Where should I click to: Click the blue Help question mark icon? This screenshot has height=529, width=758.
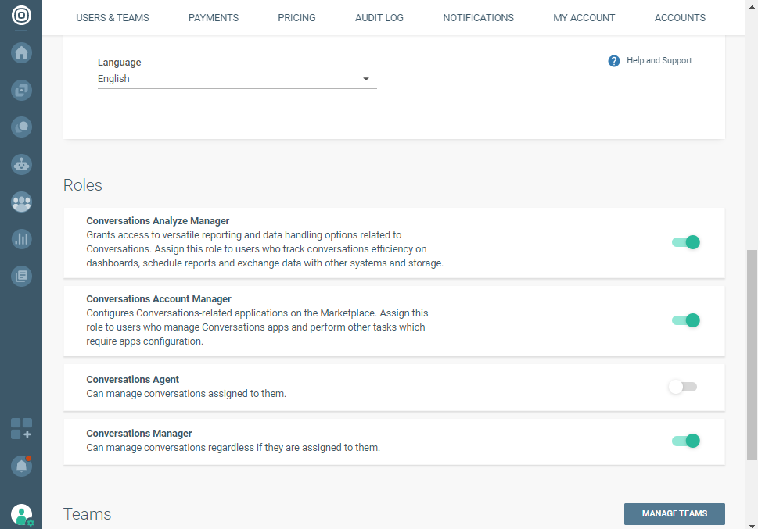pyautogui.click(x=614, y=61)
